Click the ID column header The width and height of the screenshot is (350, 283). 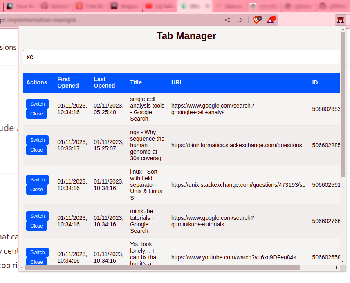tap(315, 82)
